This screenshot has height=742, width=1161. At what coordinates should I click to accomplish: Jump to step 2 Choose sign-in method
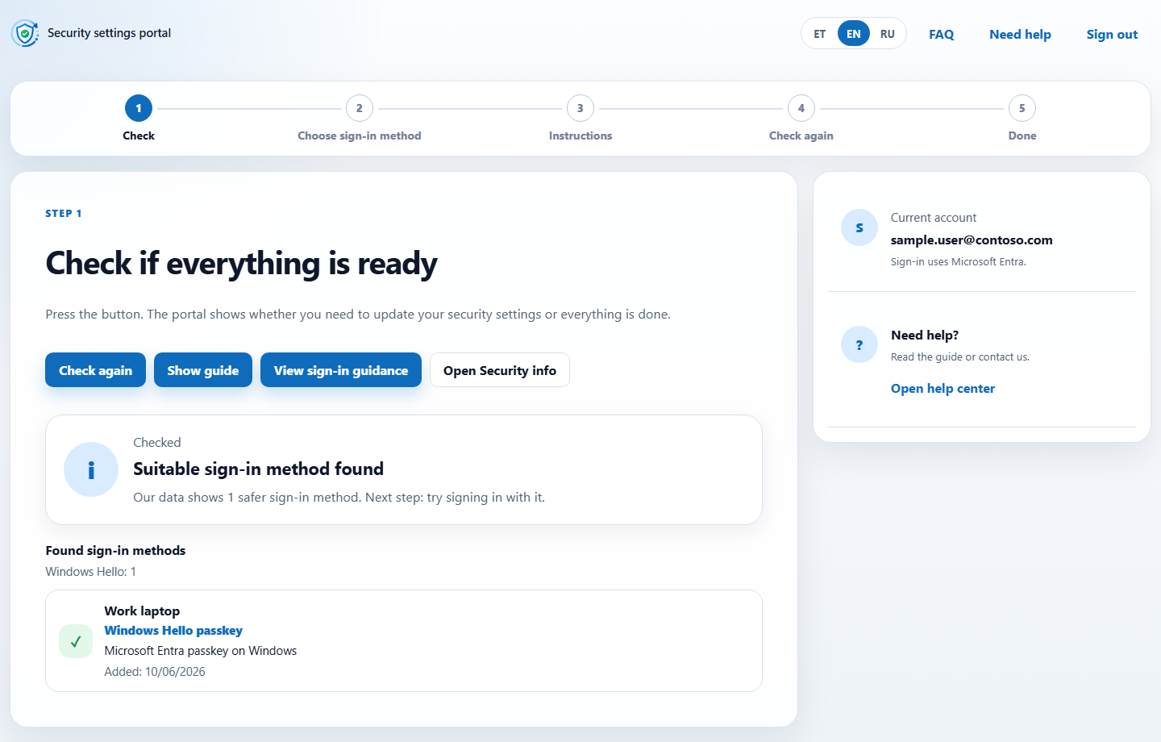(360, 119)
